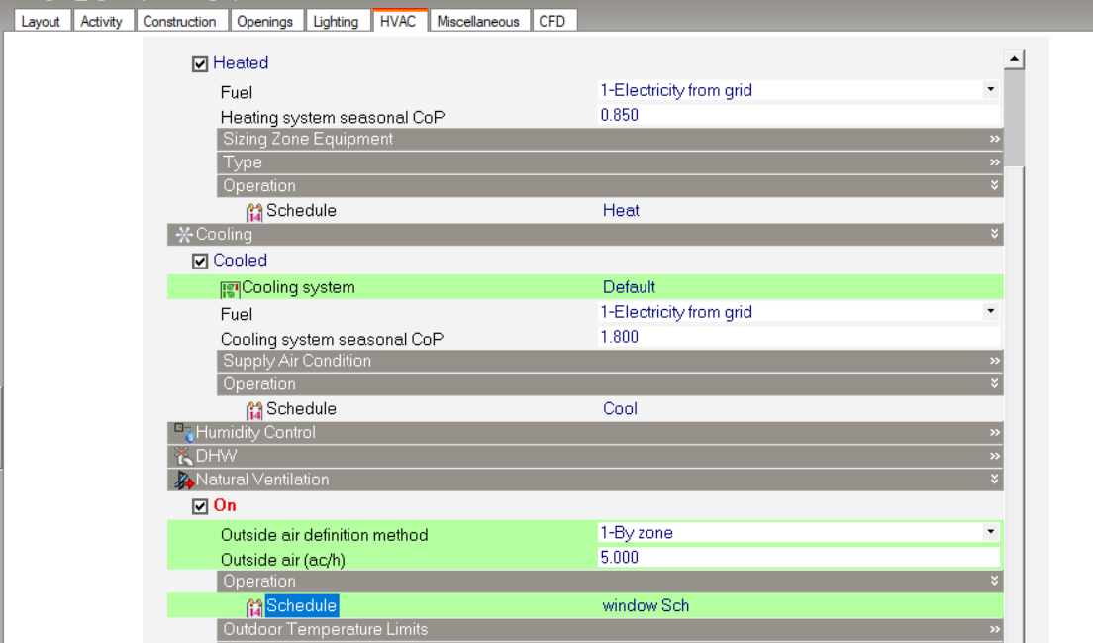The height and width of the screenshot is (643, 1093).
Task: Switch to the Lighting tab
Action: coord(336,21)
